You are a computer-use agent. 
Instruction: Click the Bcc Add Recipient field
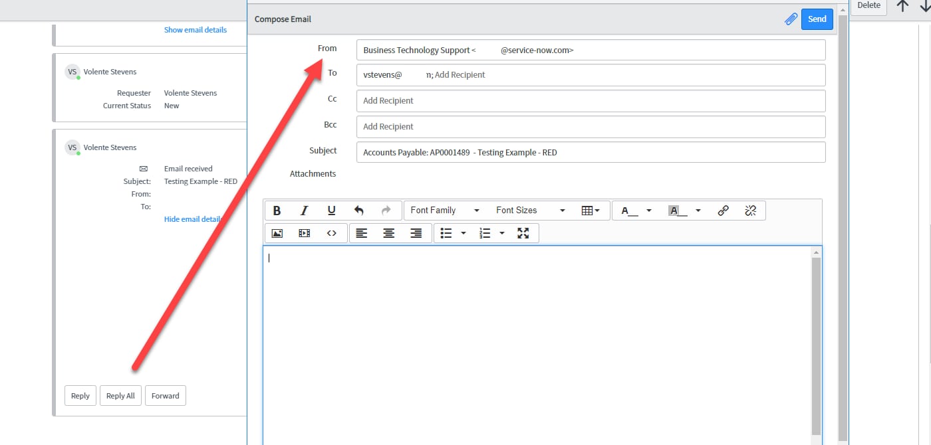[x=591, y=127]
